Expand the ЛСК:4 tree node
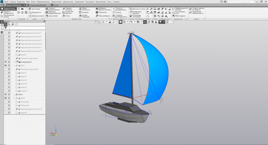 pos(15,98)
